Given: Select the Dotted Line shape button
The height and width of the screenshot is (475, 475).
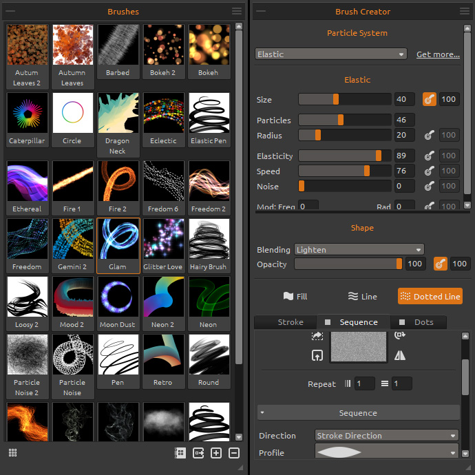Looking at the screenshot, I should pyautogui.click(x=430, y=297).
